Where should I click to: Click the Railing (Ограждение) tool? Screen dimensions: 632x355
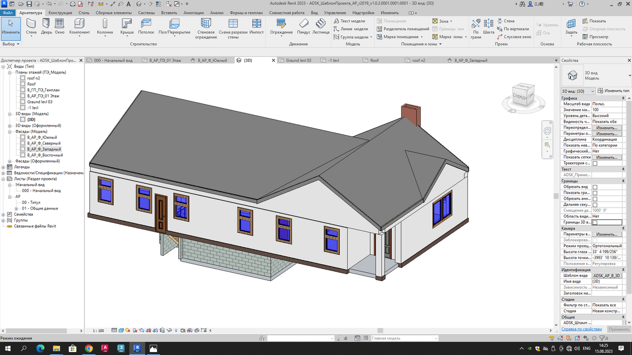281,26
